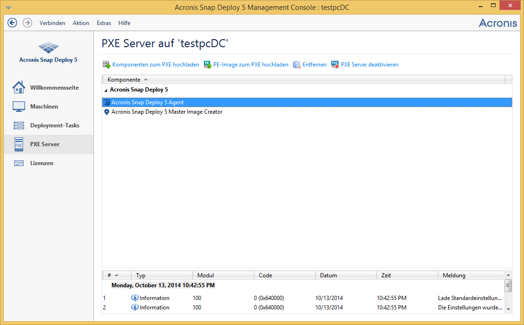Click the title bar system menu icon
The image size is (524, 325).
coord(8,7)
